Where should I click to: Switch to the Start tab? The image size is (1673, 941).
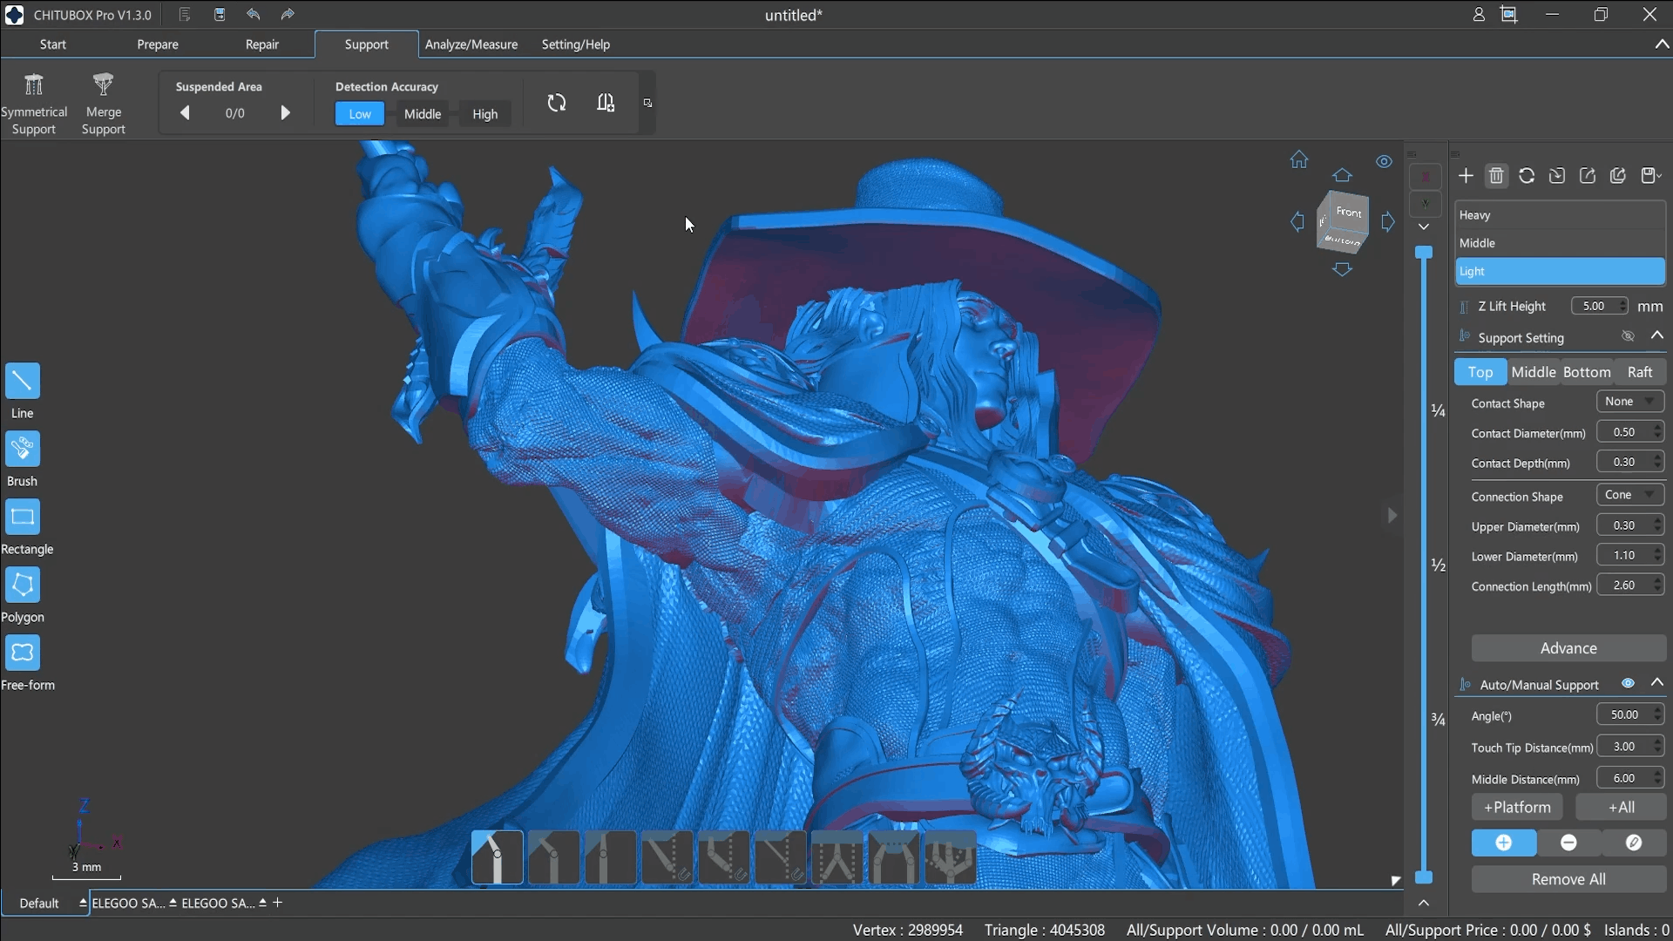click(53, 44)
